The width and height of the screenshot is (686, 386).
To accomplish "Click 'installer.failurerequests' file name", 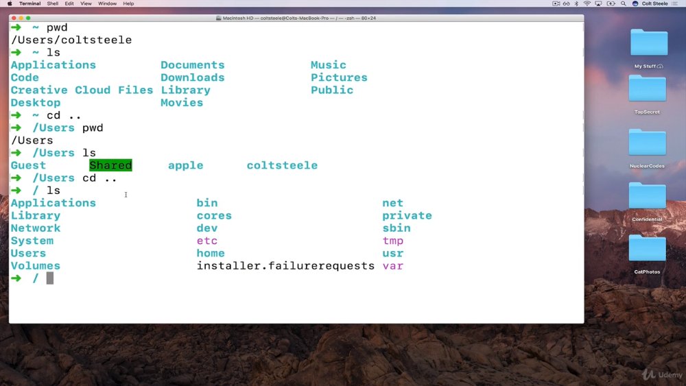I will tap(285, 266).
